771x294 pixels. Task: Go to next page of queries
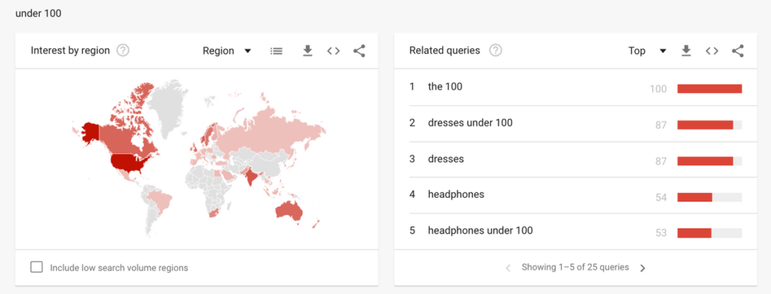(x=643, y=268)
